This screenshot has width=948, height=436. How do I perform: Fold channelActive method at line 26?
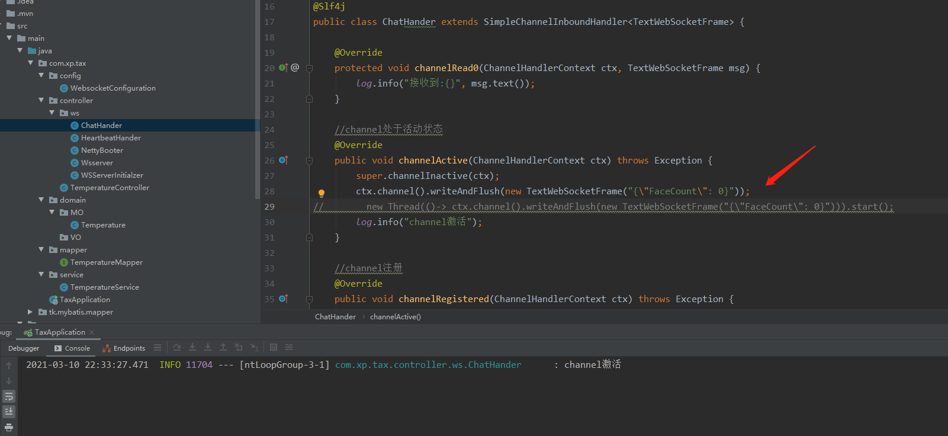(309, 161)
